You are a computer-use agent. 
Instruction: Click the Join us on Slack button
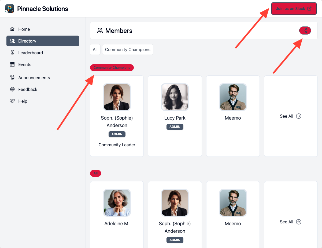[x=294, y=9]
